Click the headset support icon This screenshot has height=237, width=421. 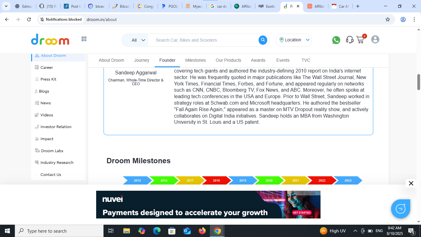[x=349, y=40]
